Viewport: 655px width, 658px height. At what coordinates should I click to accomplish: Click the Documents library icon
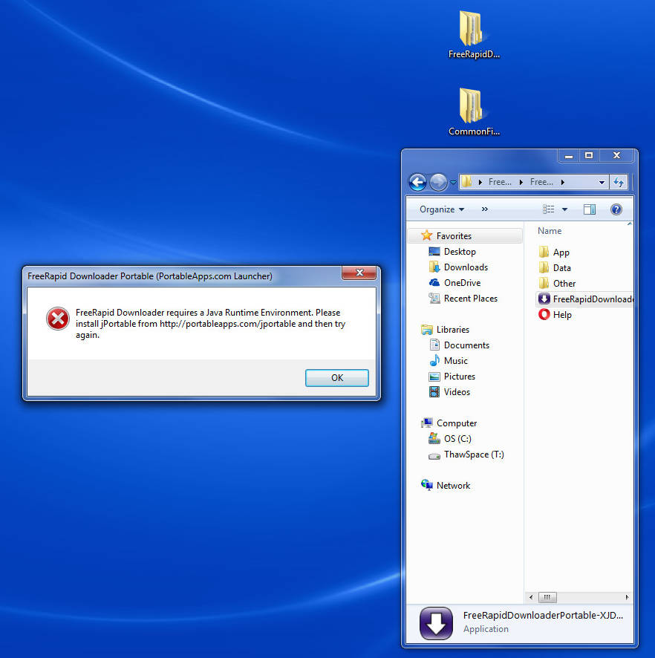(434, 345)
